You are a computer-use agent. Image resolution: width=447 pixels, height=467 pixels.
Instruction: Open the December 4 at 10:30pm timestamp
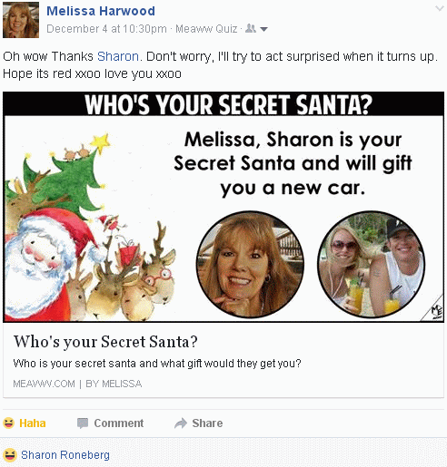point(106,29)
